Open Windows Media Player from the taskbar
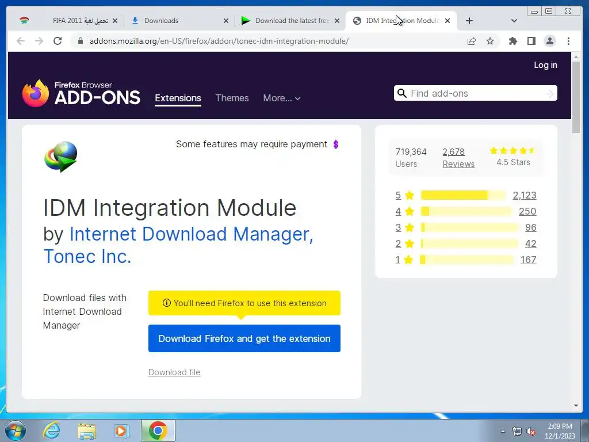 click(x=122, y=430)
